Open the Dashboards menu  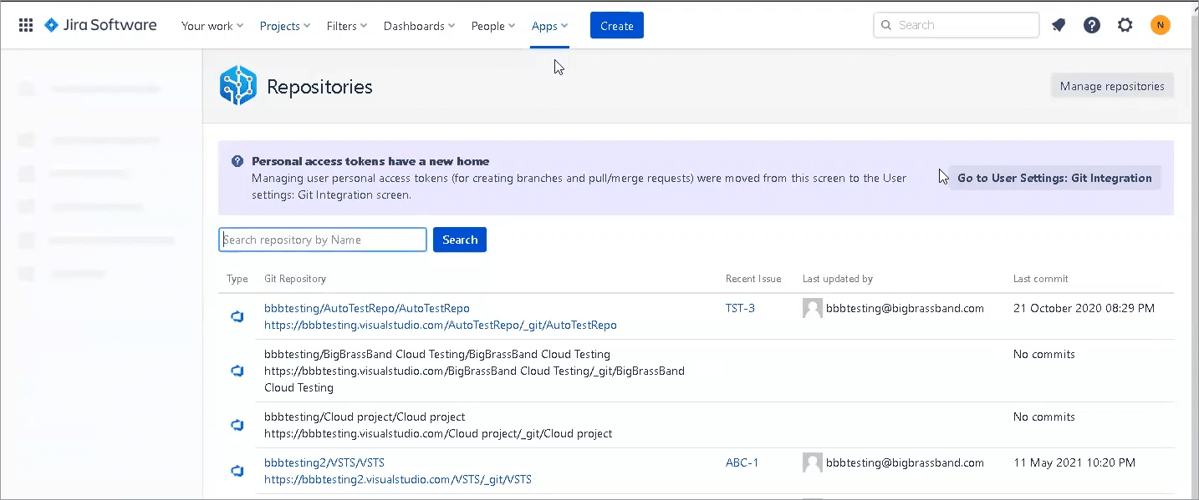[419, 26]
